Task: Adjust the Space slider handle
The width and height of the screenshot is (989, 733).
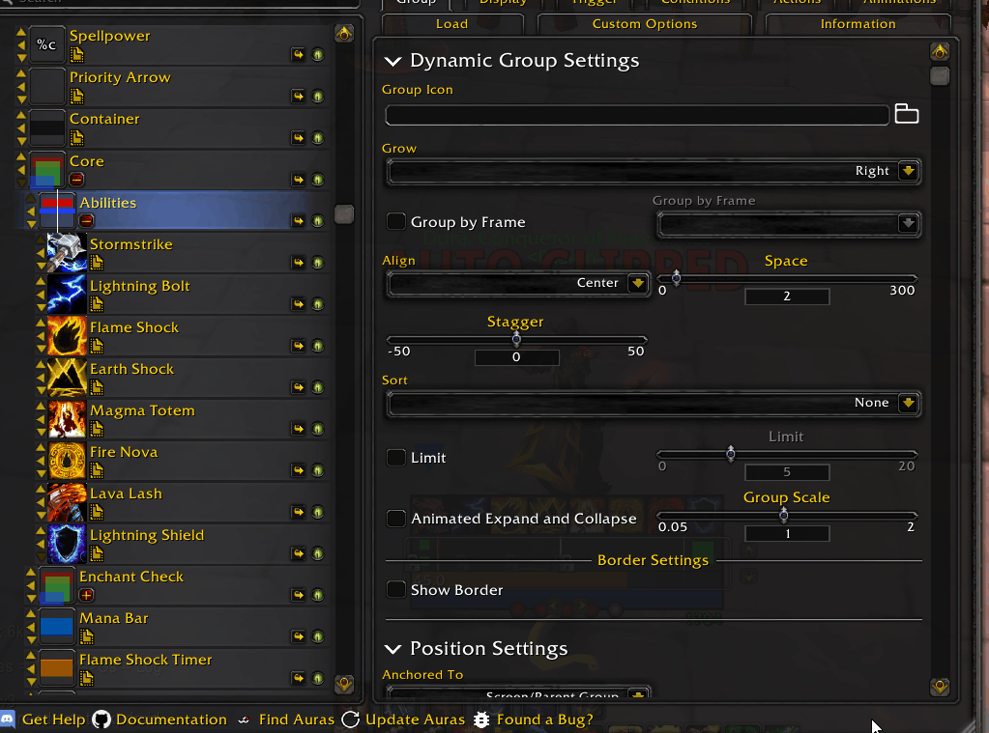Action: click(676, 277)
